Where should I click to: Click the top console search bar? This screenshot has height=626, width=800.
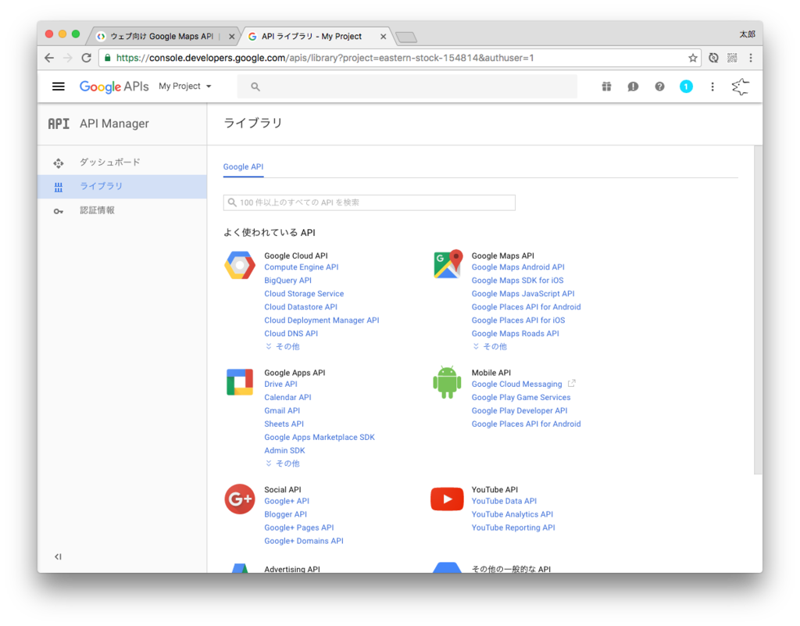(407, 87)
